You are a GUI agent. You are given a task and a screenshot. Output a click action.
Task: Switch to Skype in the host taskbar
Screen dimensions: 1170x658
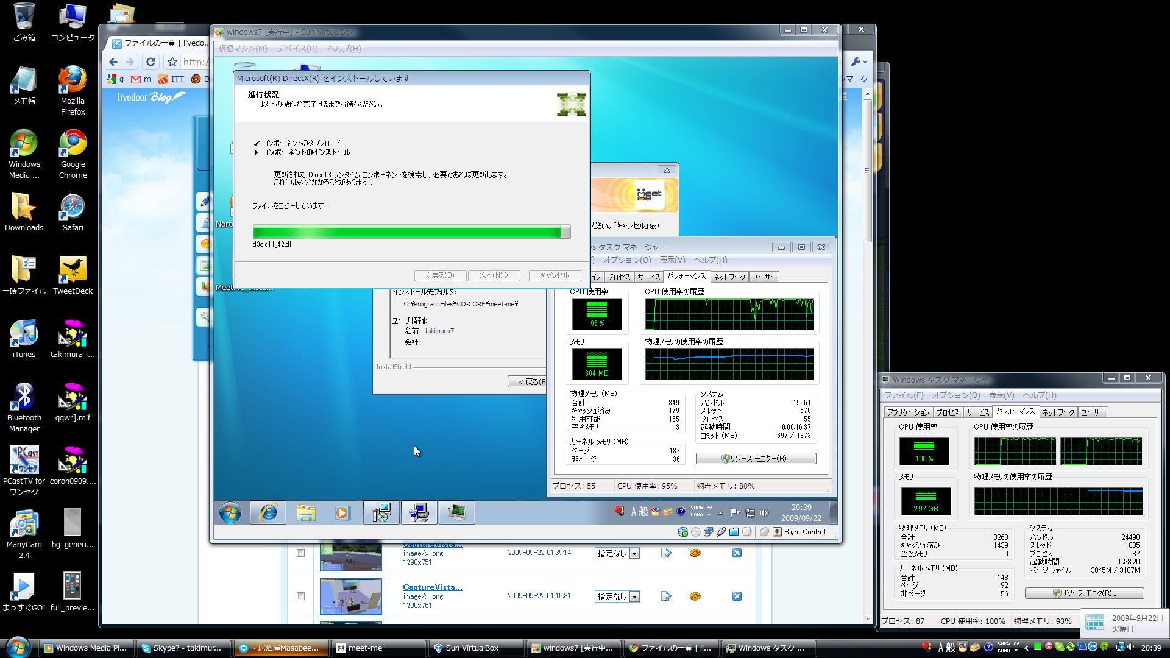(185, 648)
